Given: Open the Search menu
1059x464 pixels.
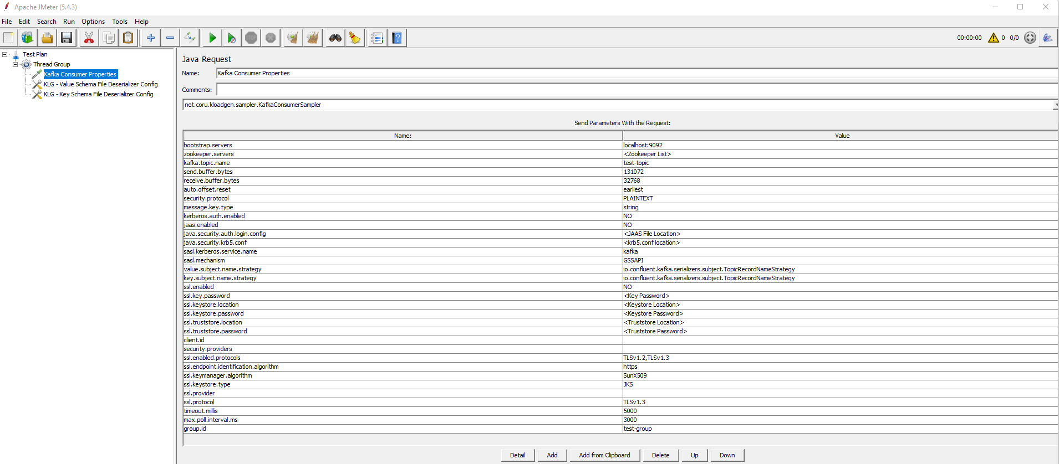Looking at the screenshot, I should (47, 22).
